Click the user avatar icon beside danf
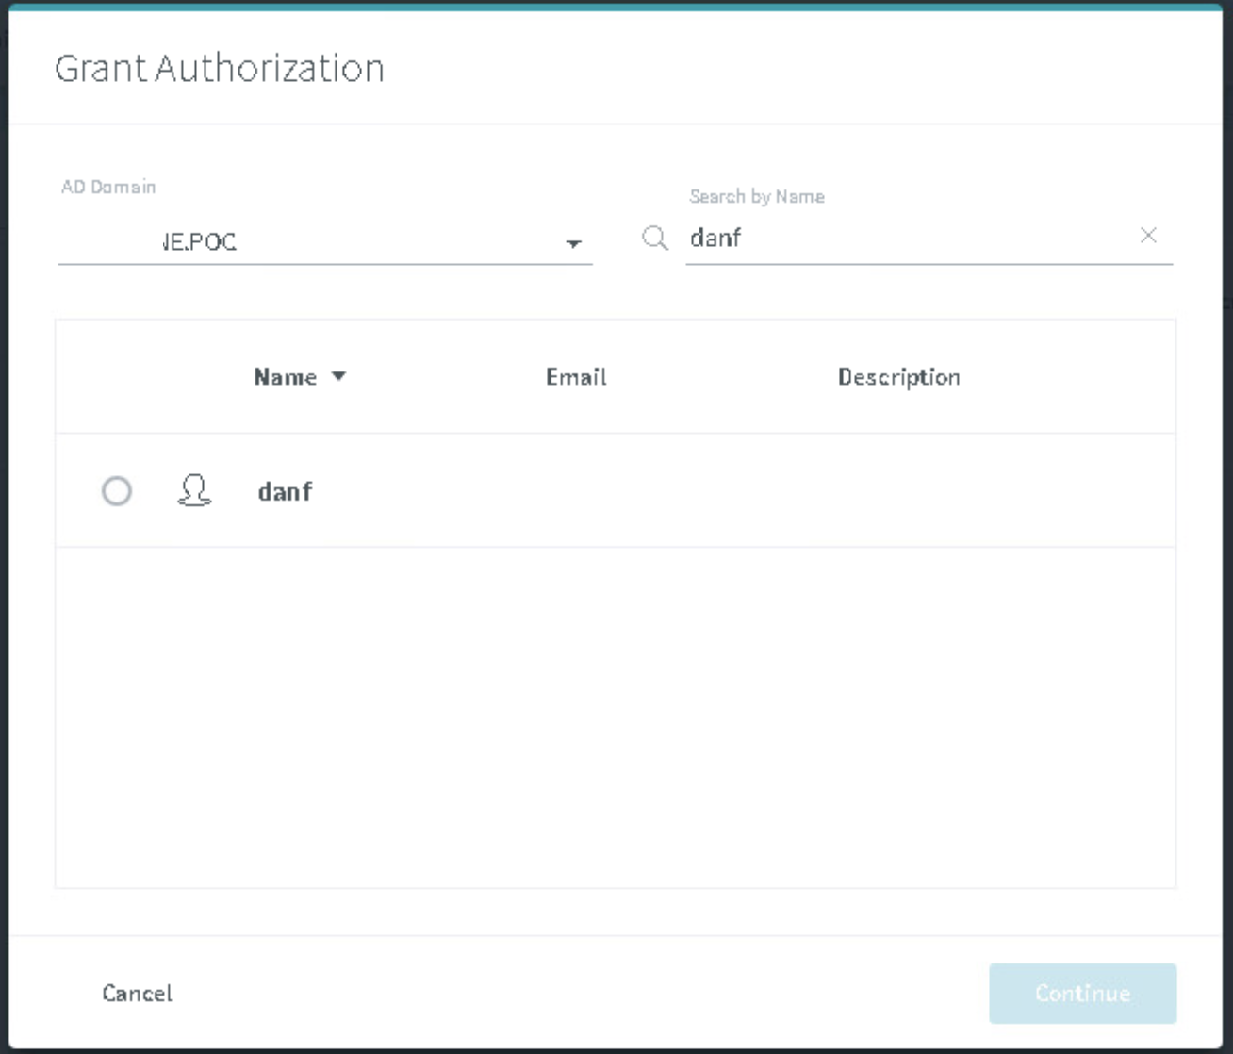This screenshot has width=1233, height=1054. pyautogui.click(x=194, y=490)
